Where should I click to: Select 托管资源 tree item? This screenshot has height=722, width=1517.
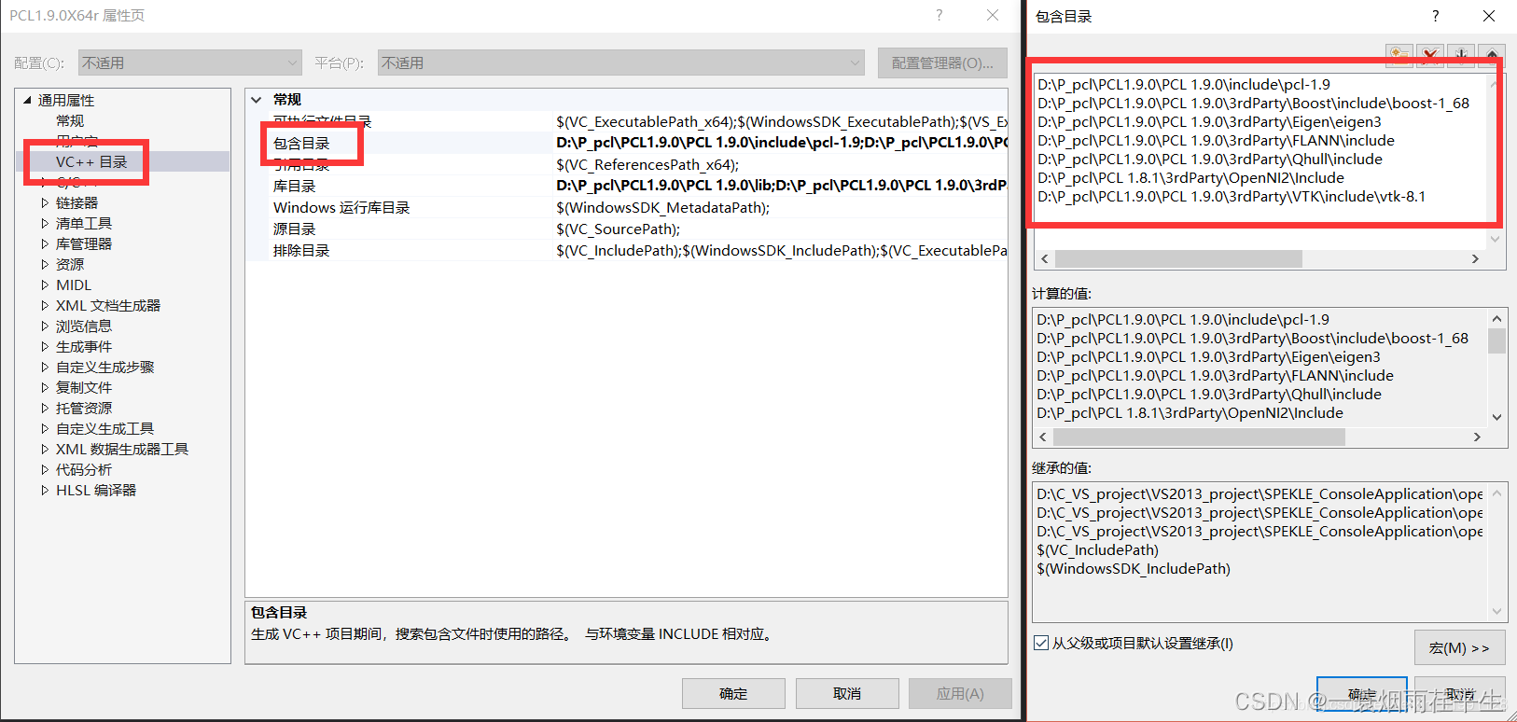pyautogui.click(x=84, y=408)
